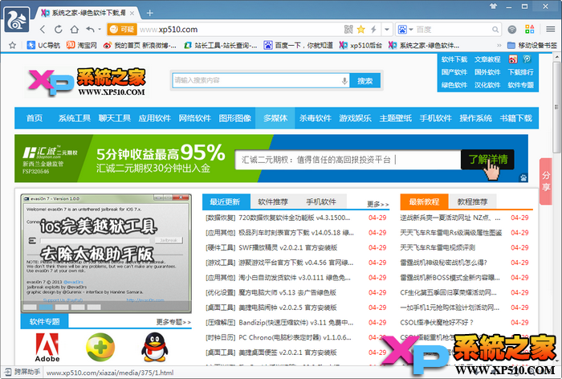The width and height of the screenshot is (562, 379).
Task: Open the Baidu search engine selector
Action: click(x=405, y=30)
